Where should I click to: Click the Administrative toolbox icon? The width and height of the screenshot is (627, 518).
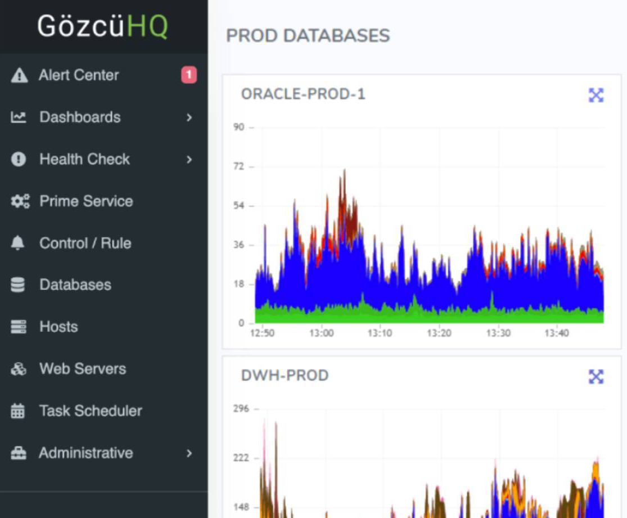click(x=19, y=453)
